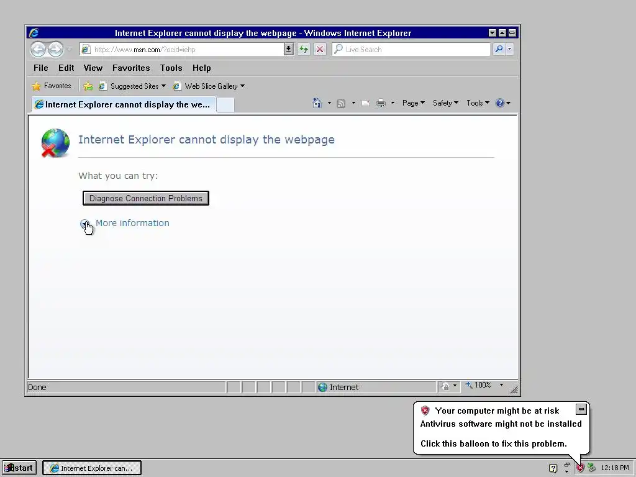Open the recent pages dropdown beside navigation arrows

pos(70,50)
